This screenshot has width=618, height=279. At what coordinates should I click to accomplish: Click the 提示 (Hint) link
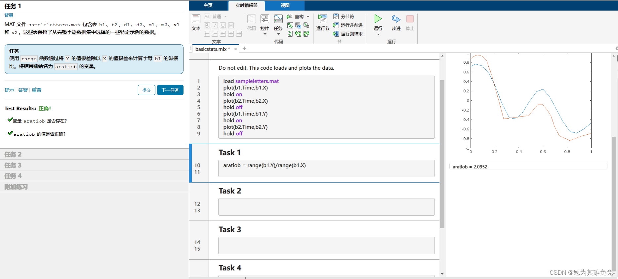pos(9,90)
